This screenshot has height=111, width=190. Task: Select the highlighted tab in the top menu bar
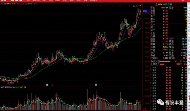pos(58,1)
